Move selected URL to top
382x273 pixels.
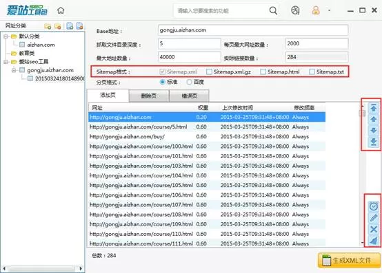pyautogui.click(x=374, y=107)
